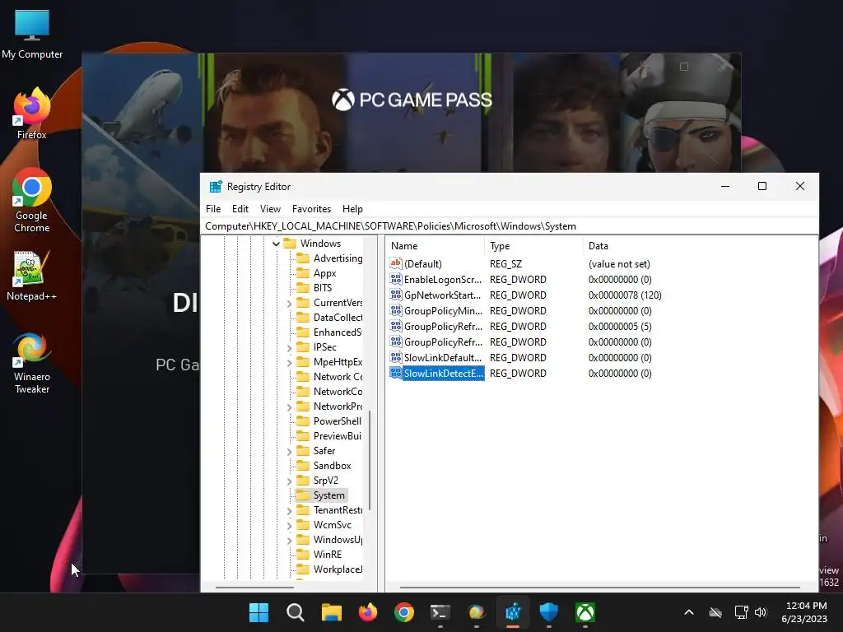Viewport: 843px width, 632px height.
Task: Launch Firefox from the taskbar
Action: pos(368,612)
